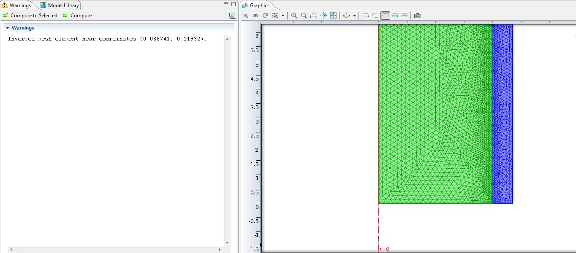Toggle the highlighted domain selection mode button

pos(385,16)
